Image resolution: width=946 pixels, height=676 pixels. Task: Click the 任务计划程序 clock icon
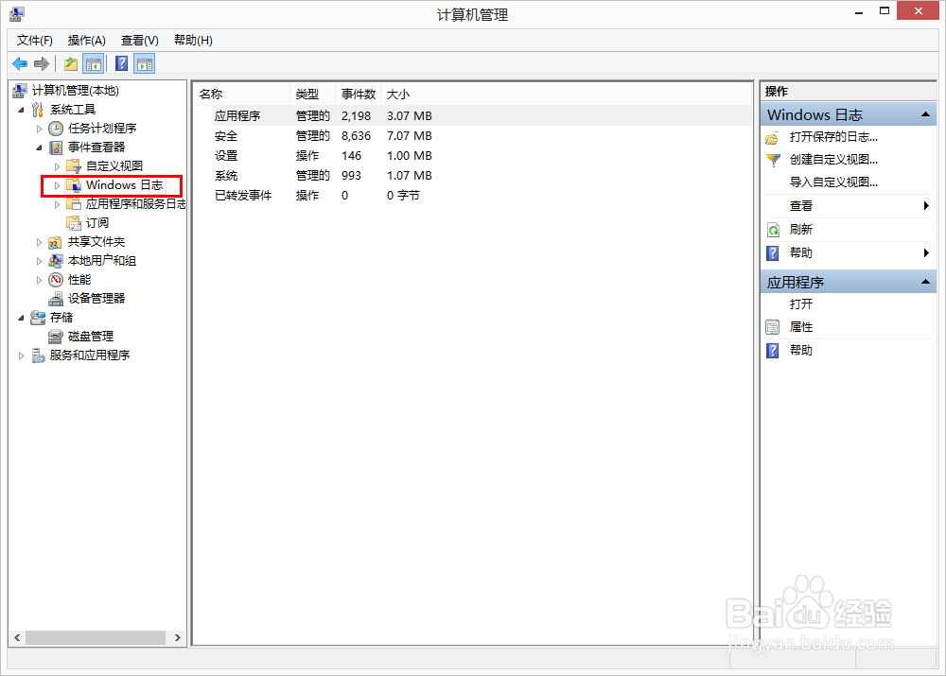coord(56,129)
